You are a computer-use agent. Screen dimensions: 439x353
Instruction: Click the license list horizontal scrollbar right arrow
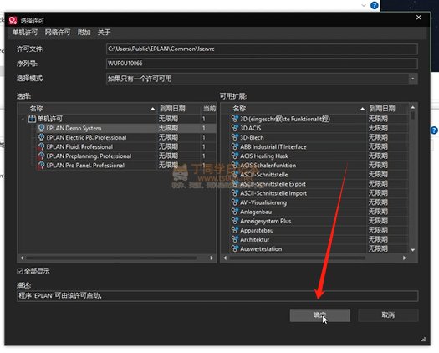[212, 258]
